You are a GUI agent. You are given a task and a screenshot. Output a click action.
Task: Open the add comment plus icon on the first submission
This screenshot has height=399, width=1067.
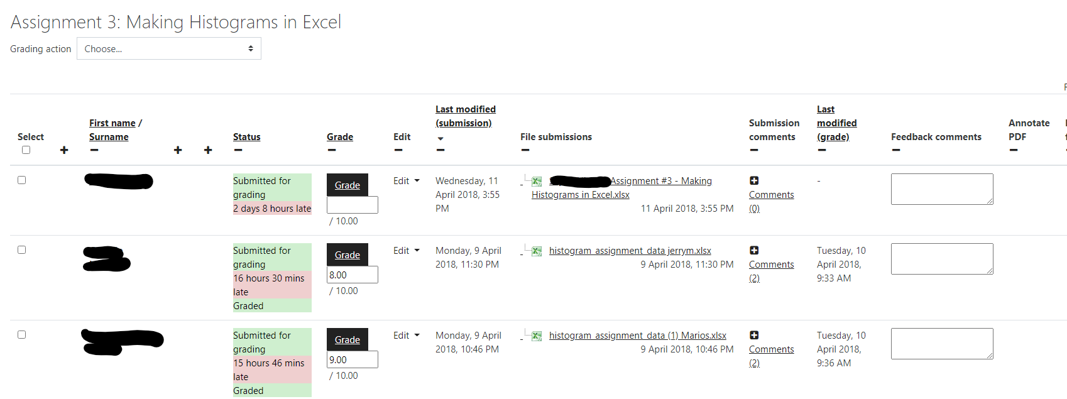click(754, 180)
